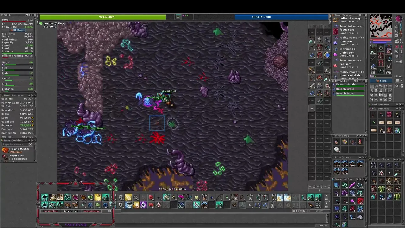Open the analytics chart icon

390,91
